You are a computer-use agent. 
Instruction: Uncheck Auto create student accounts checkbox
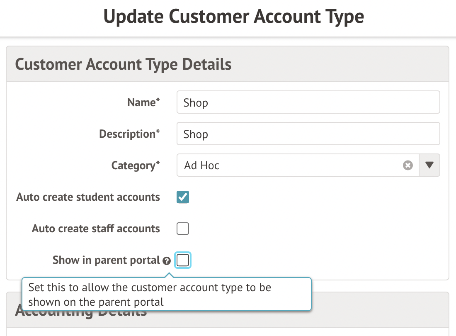pos(183,197)
